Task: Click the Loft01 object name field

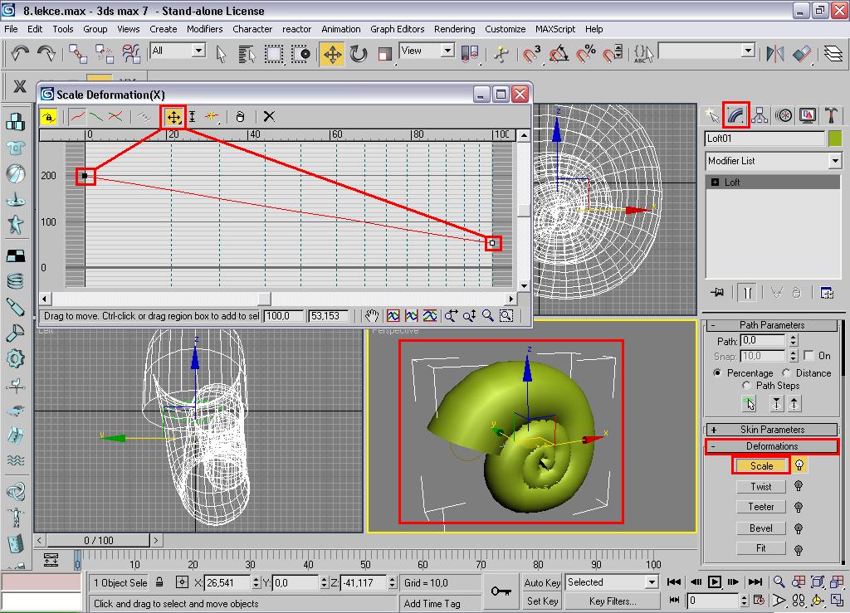Action: pos(765,139)
